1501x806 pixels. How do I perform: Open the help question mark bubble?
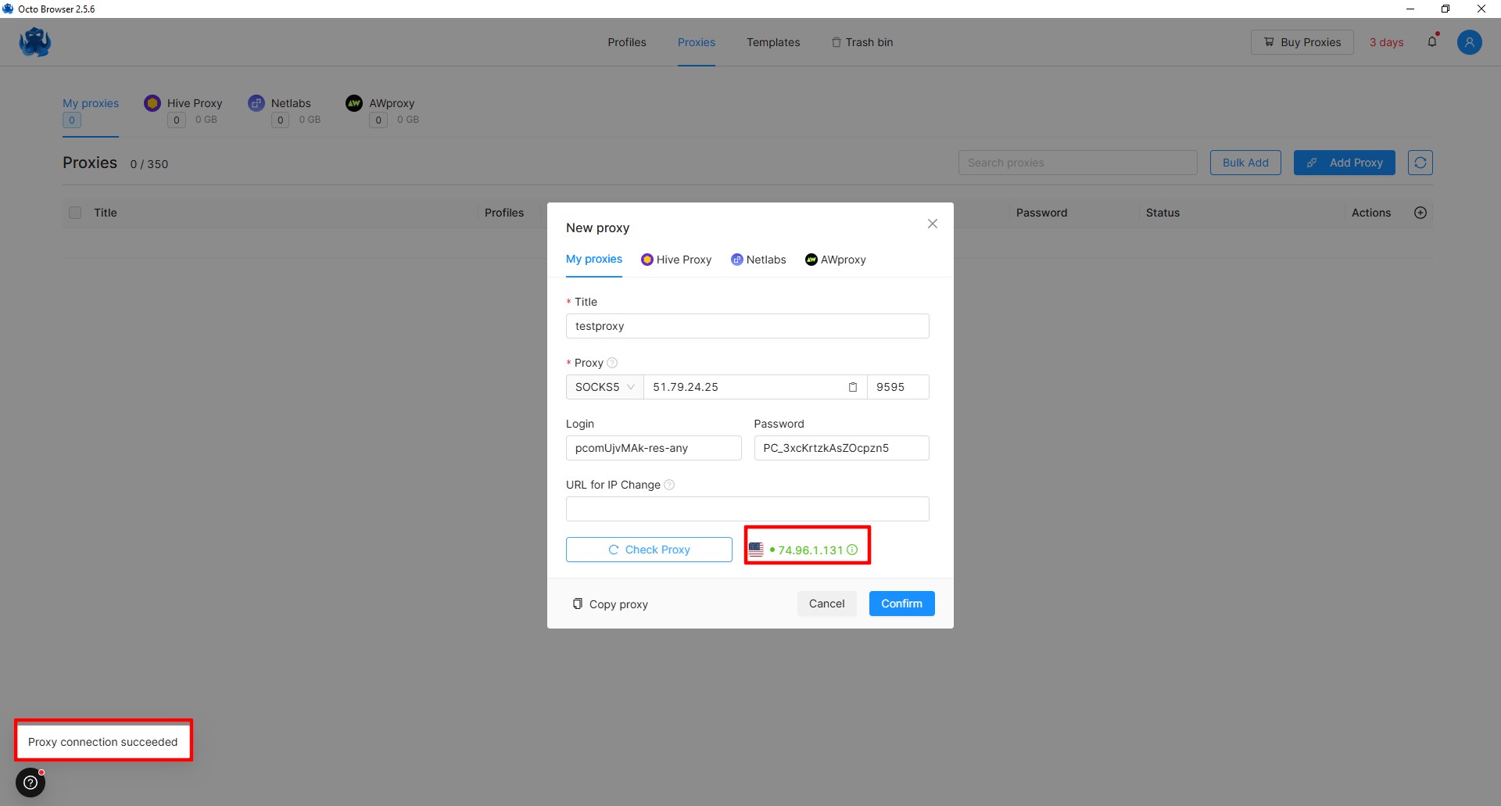30,782
